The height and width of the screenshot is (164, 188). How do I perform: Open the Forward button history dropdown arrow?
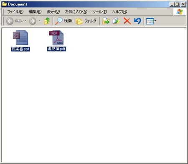pyautogui.click(x=40, y=21)
